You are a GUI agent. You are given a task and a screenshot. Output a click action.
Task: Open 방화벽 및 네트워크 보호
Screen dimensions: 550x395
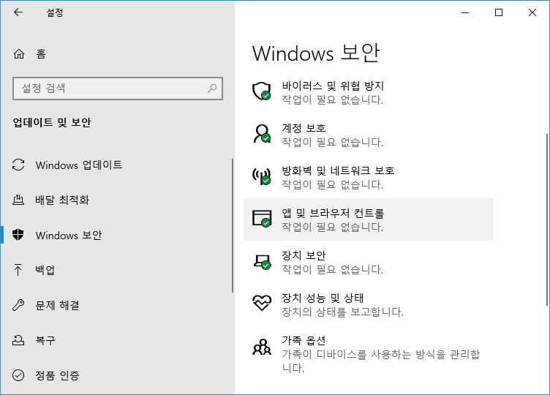pyautogui.click(x=369, y=177)
